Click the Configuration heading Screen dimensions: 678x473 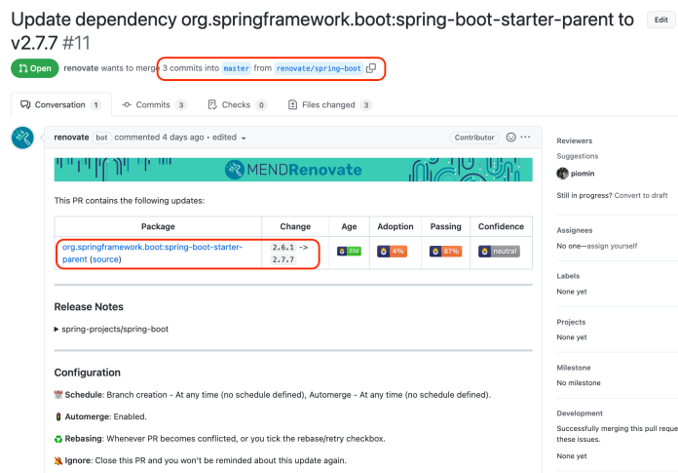pos(88,373)
